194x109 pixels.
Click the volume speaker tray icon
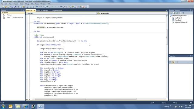(x=182, y=107)
